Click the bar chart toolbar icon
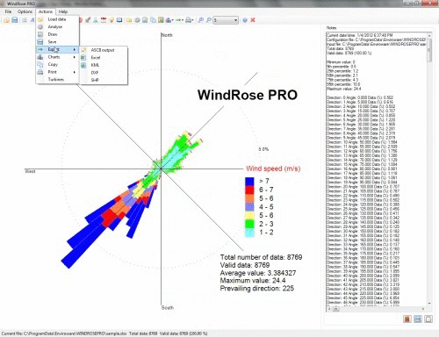This screenshot has width=439, height=337. click(169, 20)
